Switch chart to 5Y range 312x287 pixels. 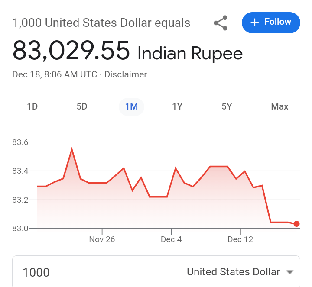pyautogui.click(x=227, y=106)
